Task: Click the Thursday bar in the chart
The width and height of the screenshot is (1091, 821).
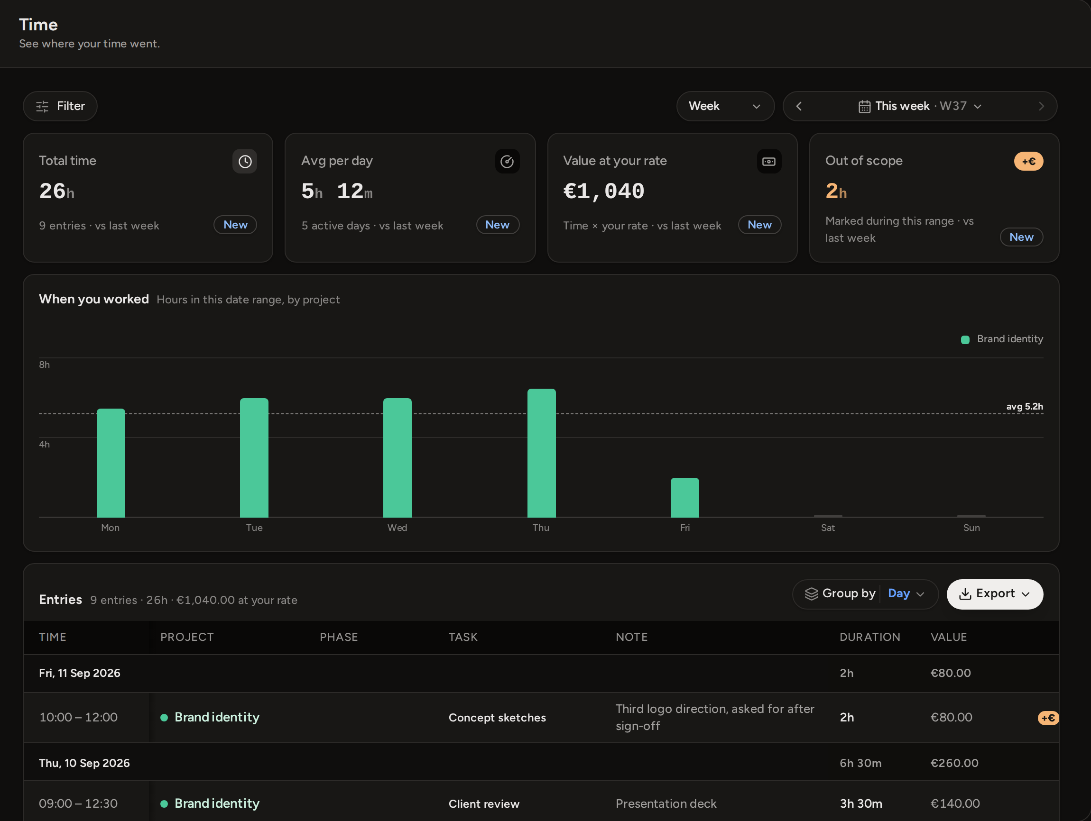Action: 541,453
